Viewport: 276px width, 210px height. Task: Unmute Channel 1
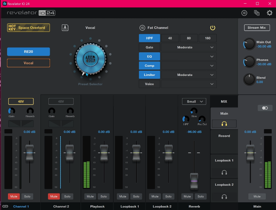click(x=14, y=196)
